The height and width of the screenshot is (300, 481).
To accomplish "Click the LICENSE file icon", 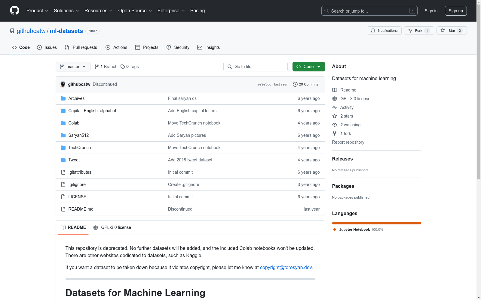I will [x=63, y=197].
